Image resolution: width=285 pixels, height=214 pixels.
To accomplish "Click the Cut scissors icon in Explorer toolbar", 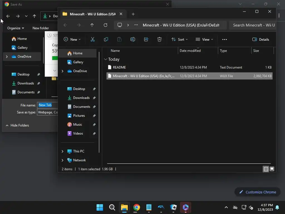I will (x=92, y=40).
